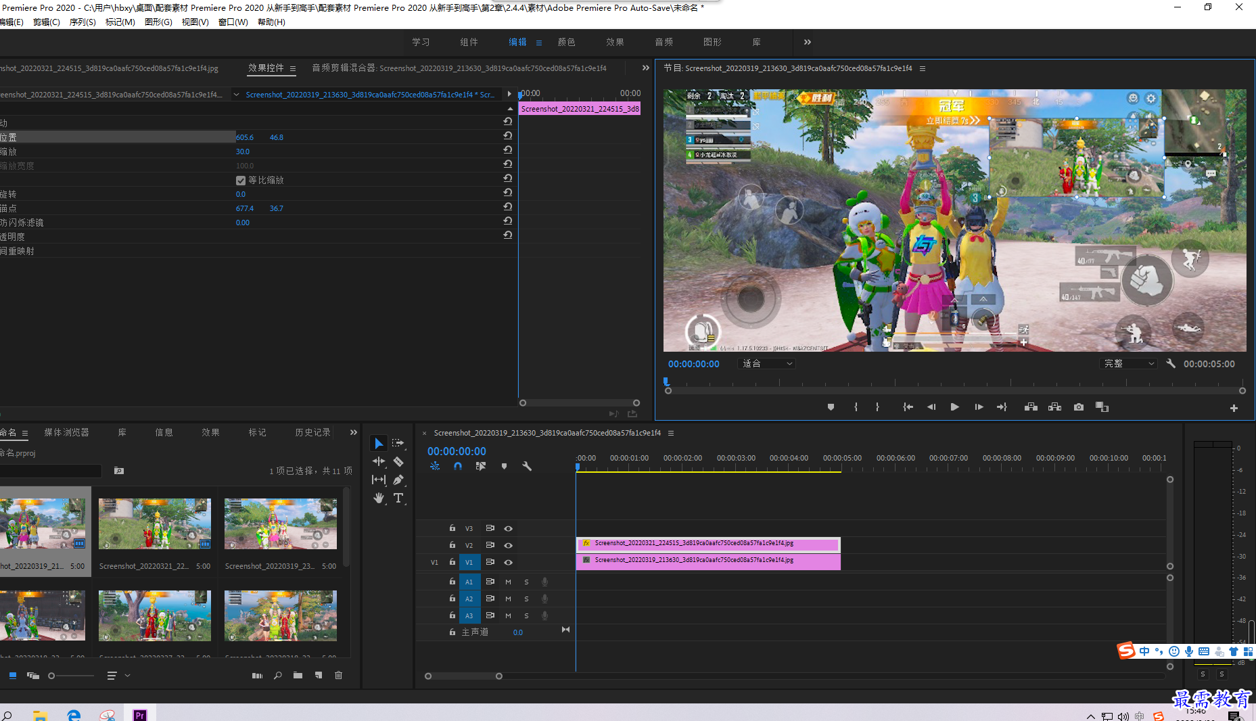
Task: Click the Extract button in program monitor
Action: point(1054,407)
